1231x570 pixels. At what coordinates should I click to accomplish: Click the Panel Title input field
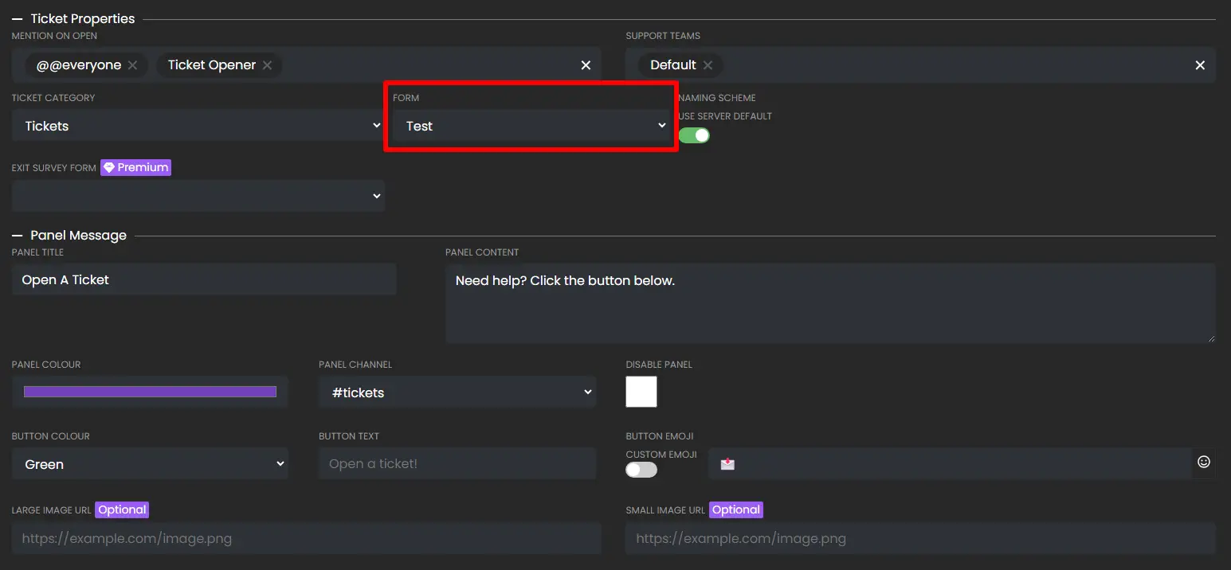pos(204,280)
